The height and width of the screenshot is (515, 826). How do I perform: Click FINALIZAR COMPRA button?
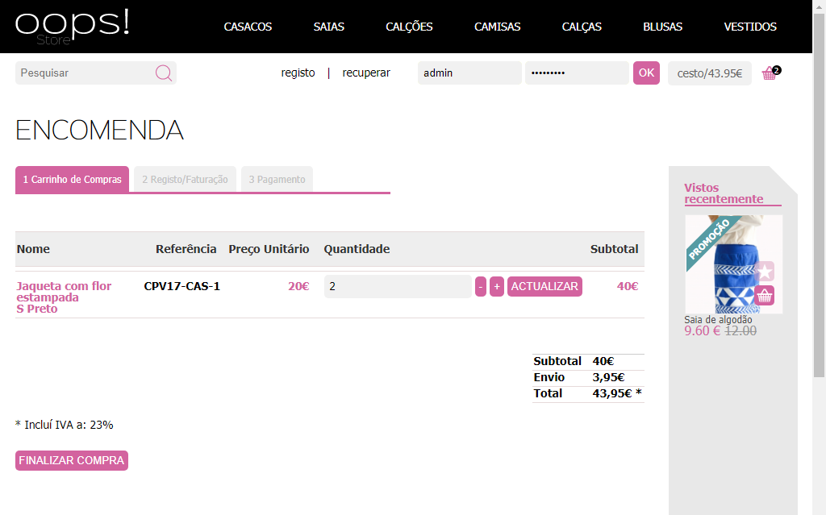pyautogui.click(x=72, y=460)
